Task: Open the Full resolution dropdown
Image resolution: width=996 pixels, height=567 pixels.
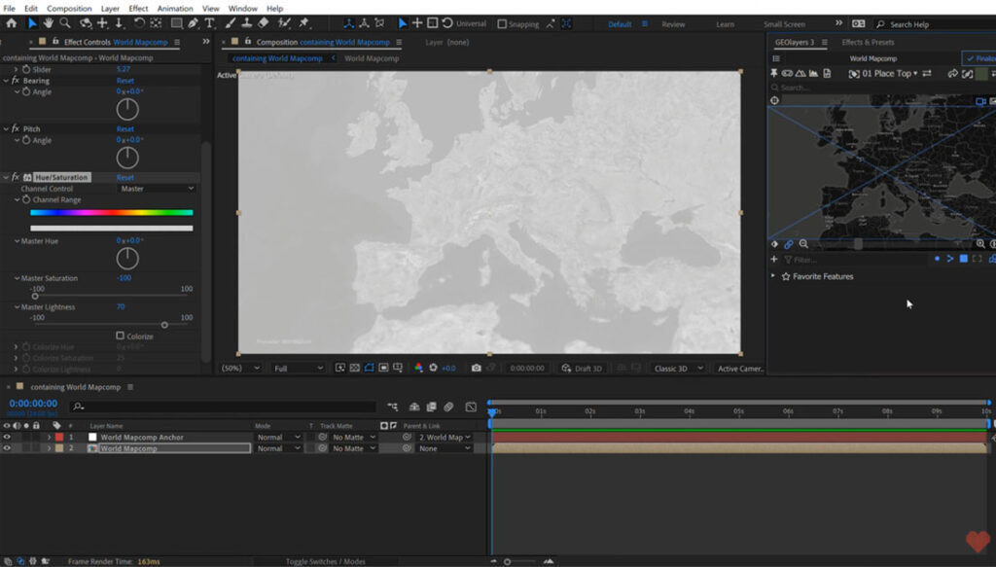Action: click(x=299, y=369)
